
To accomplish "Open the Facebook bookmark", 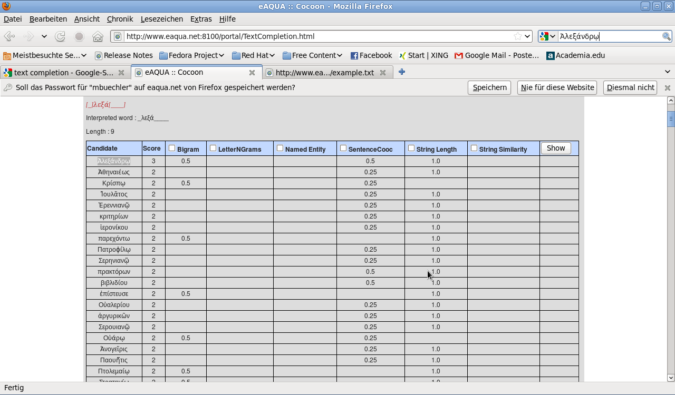I will [x=371, y=55].
